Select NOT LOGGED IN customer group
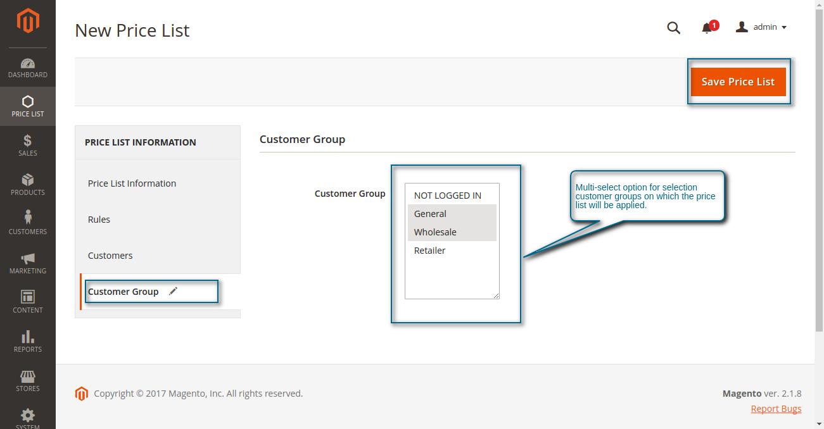824x429 pixels. (447, 196)
